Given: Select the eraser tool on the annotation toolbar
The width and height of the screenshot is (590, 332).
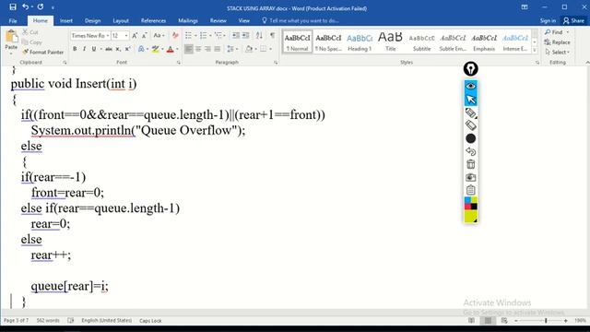Looking at the screenshot, I should 471,125.
